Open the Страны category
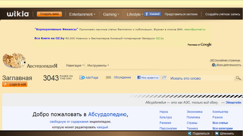This screenshot has width=243, height=136. click(x=192, y=123)
